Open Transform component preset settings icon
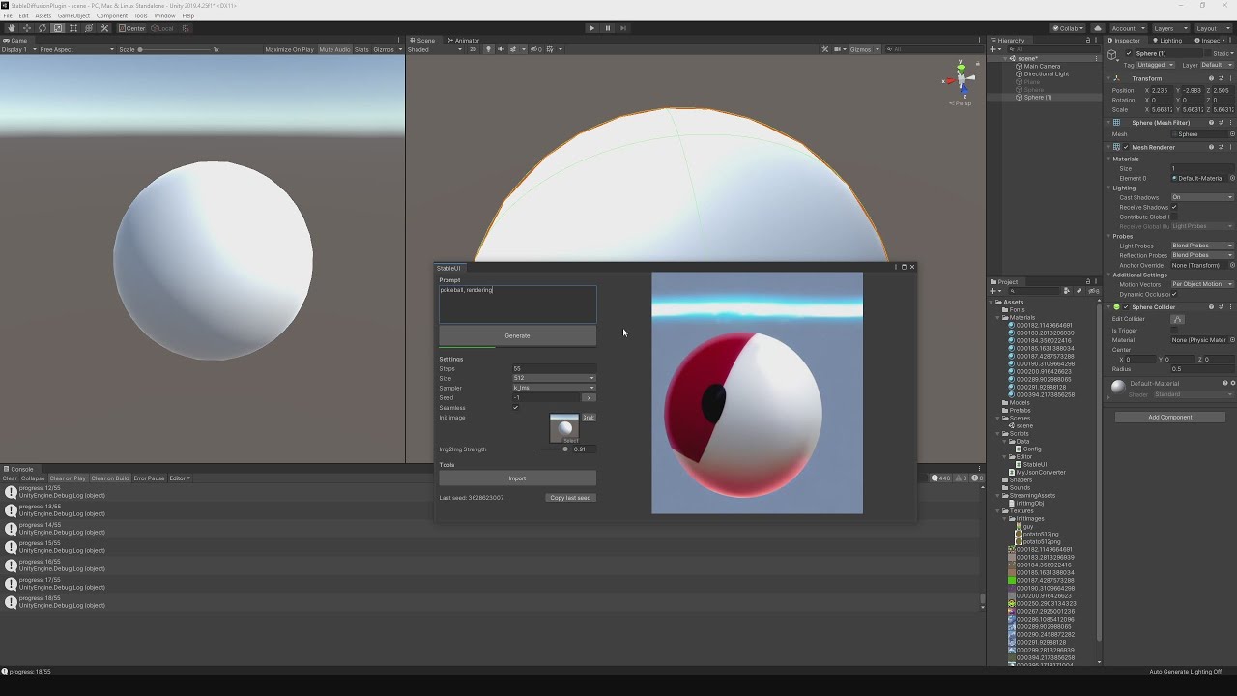 click(x=1222, y=78)
